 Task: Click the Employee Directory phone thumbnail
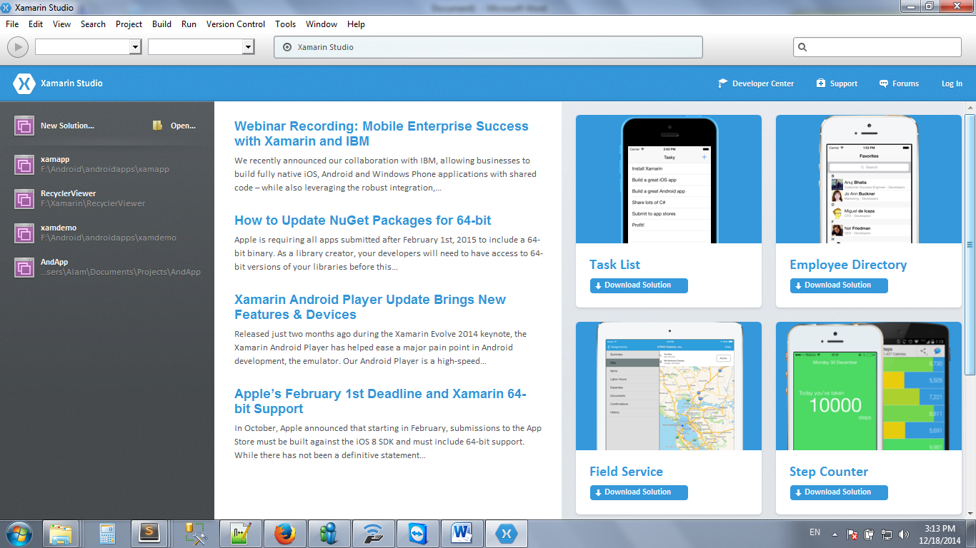(x=869, y=179)
